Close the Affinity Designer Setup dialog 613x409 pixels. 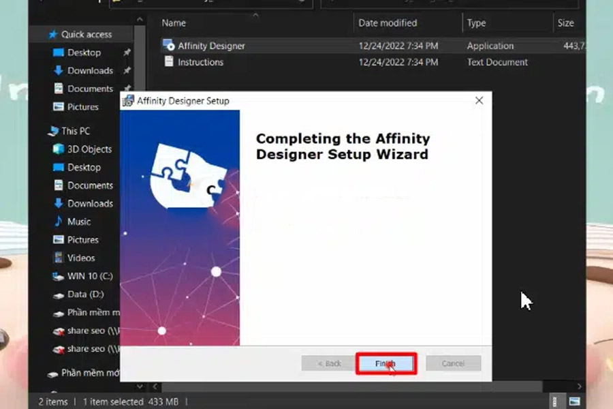point(479,101)
